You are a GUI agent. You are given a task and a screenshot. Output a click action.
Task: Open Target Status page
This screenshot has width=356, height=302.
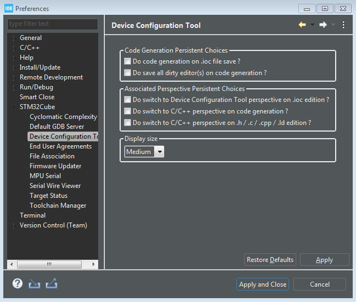(49, 196)
